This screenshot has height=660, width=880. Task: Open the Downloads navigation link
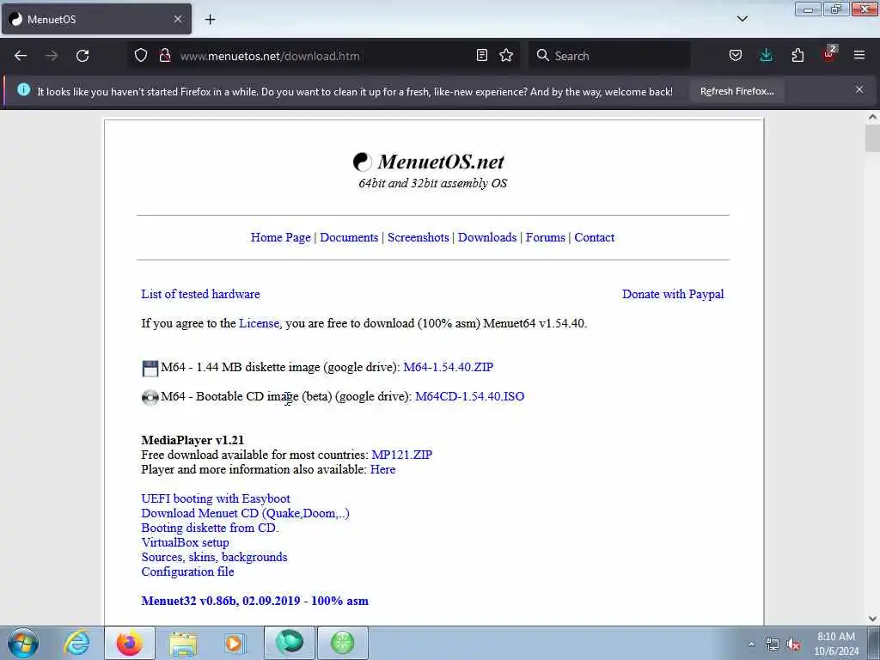[x=487, y=237]
